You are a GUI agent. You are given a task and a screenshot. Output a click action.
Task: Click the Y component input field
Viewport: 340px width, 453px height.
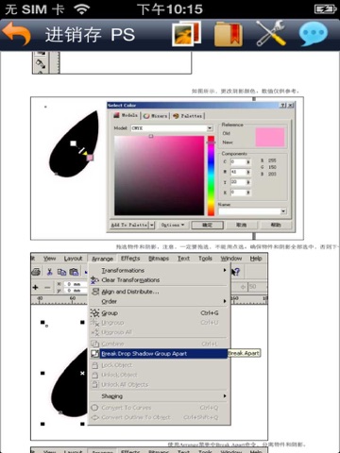point(238,182)
